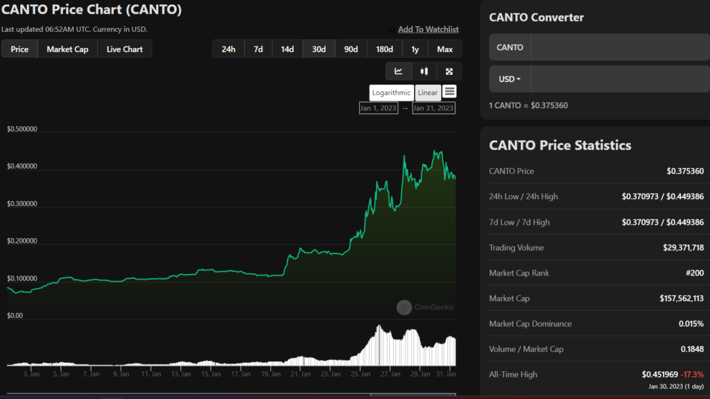710x399 pixels.
Task: Set range to 30d
Action: click(319, 49)
